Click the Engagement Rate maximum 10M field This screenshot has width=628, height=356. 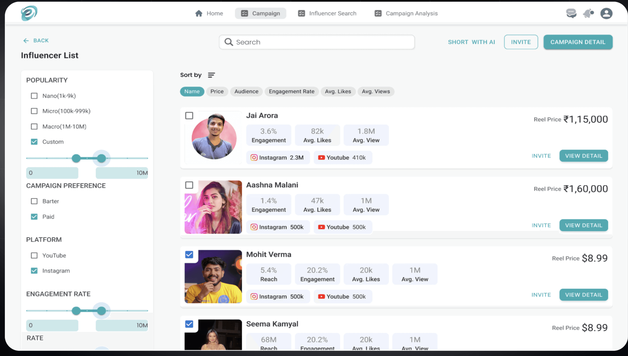coord(122,325)
